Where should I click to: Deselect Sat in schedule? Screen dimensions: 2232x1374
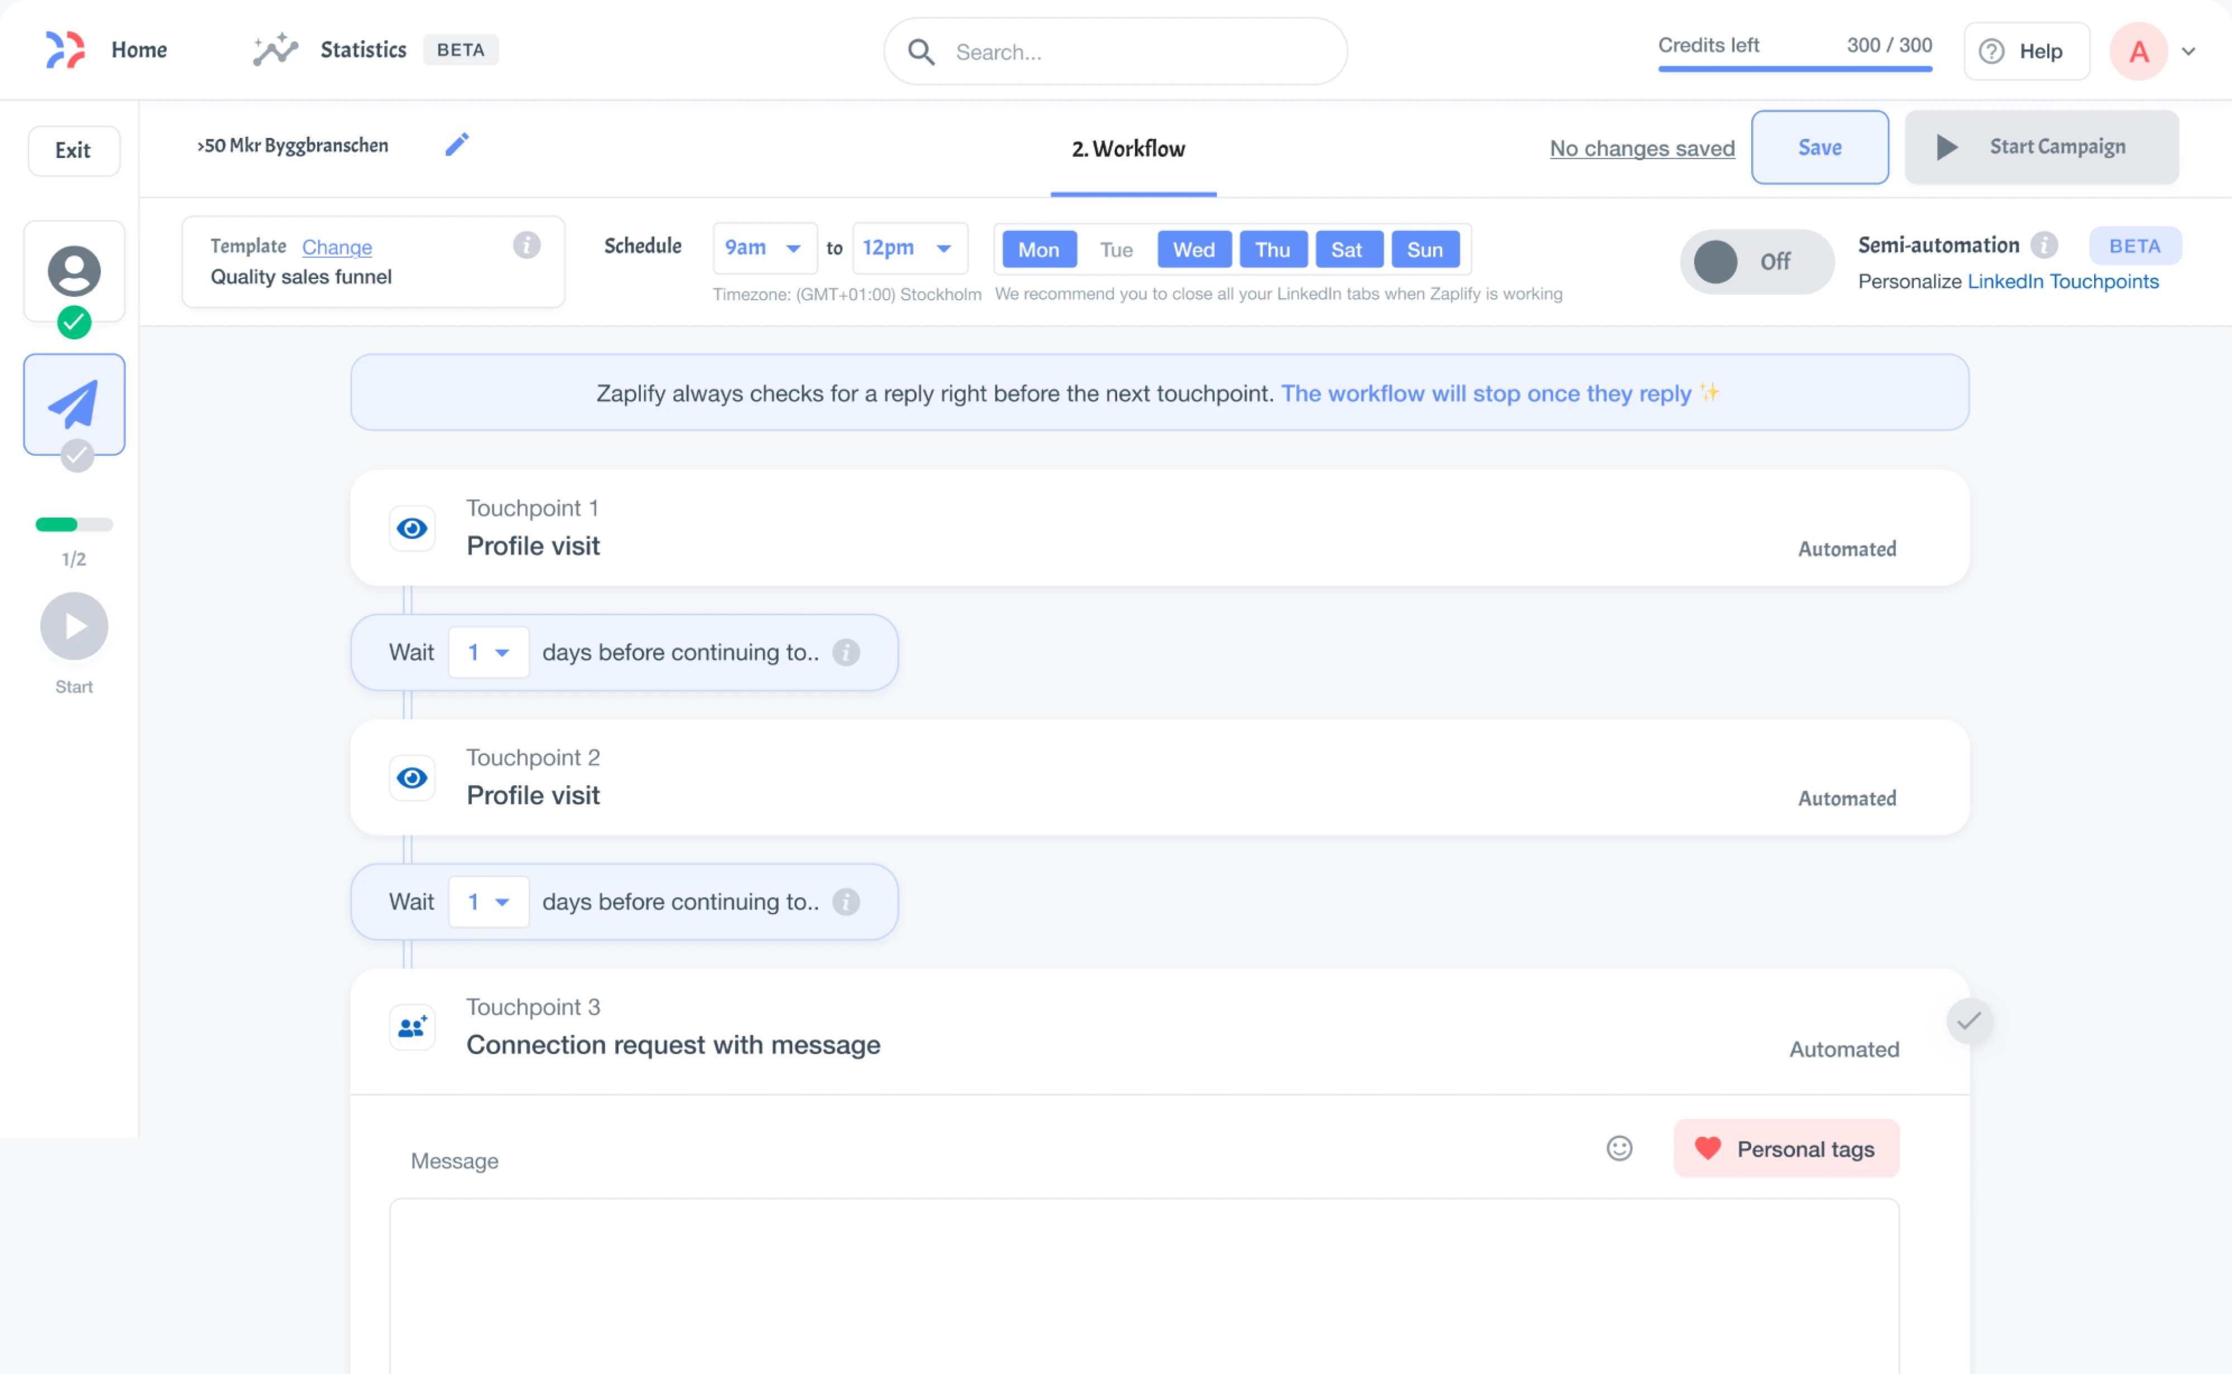1349,249
